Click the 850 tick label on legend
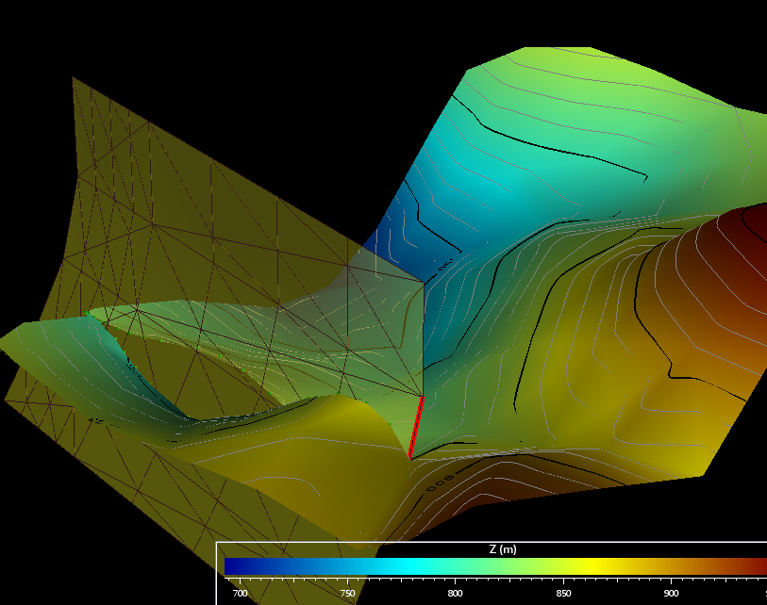 click(x=563, y=594)
